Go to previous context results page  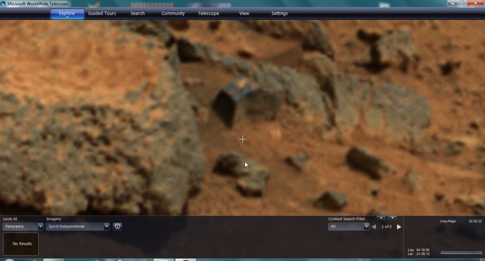pos(374,227)
